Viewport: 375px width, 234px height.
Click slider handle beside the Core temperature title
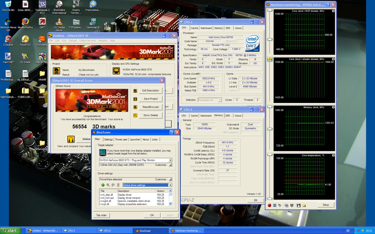[x=270, y=155]
